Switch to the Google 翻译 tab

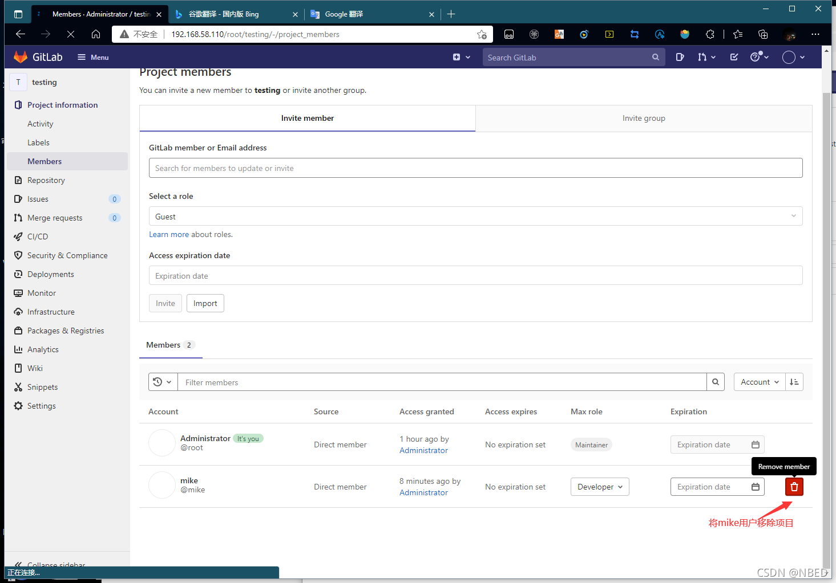(x=373, y=14)
